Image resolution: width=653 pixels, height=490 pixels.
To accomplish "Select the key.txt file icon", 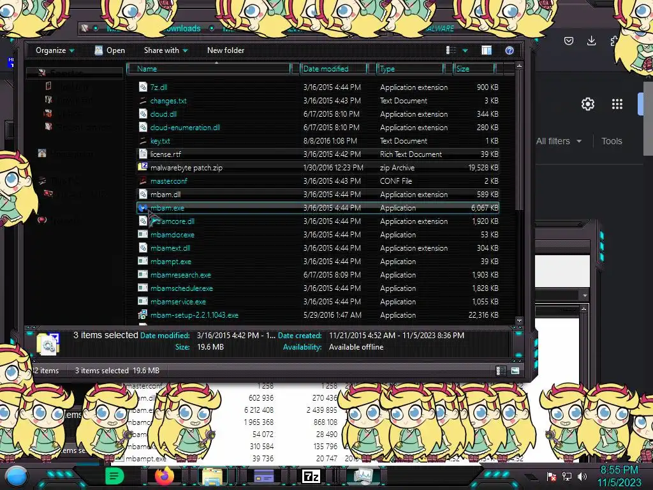I will (x=143, y=141).
